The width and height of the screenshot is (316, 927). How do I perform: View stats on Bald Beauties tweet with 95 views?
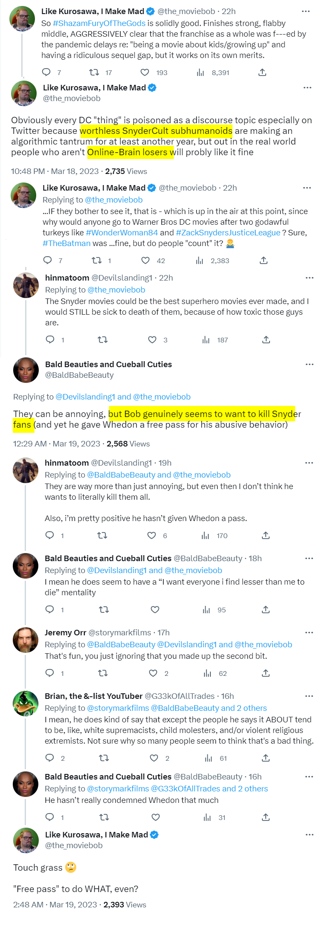point(207,610)
